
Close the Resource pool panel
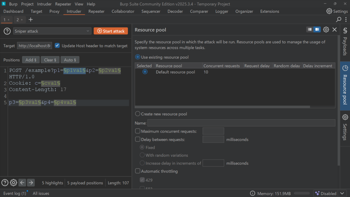(x=335, y=29)
